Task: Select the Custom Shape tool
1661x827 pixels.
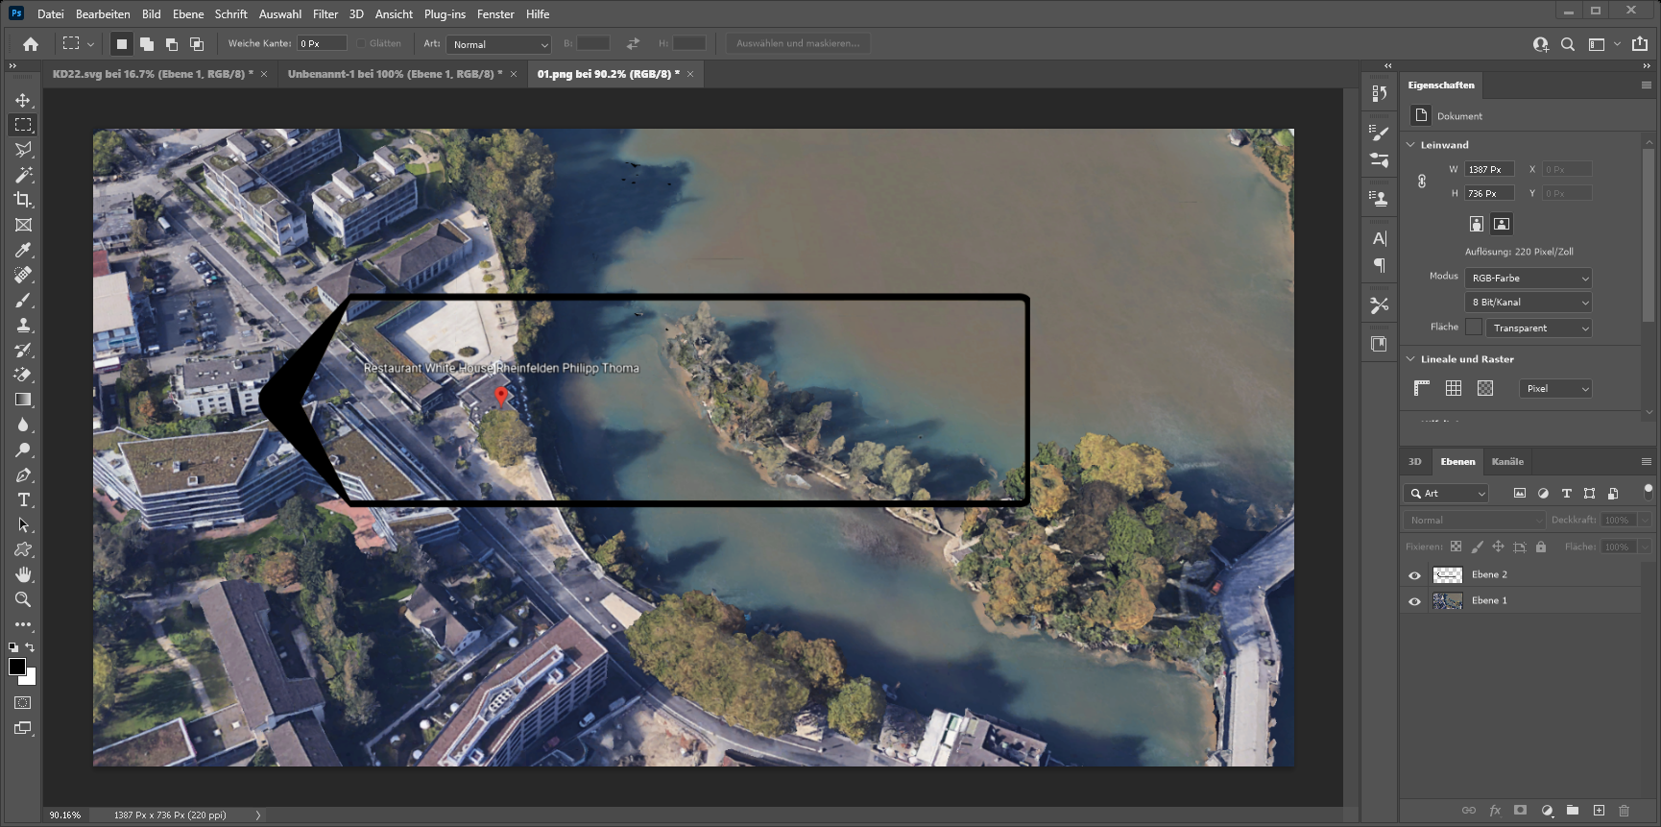Action: [x=23, y=549]
